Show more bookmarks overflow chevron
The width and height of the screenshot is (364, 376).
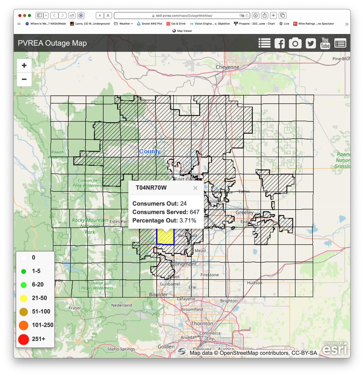347,24
